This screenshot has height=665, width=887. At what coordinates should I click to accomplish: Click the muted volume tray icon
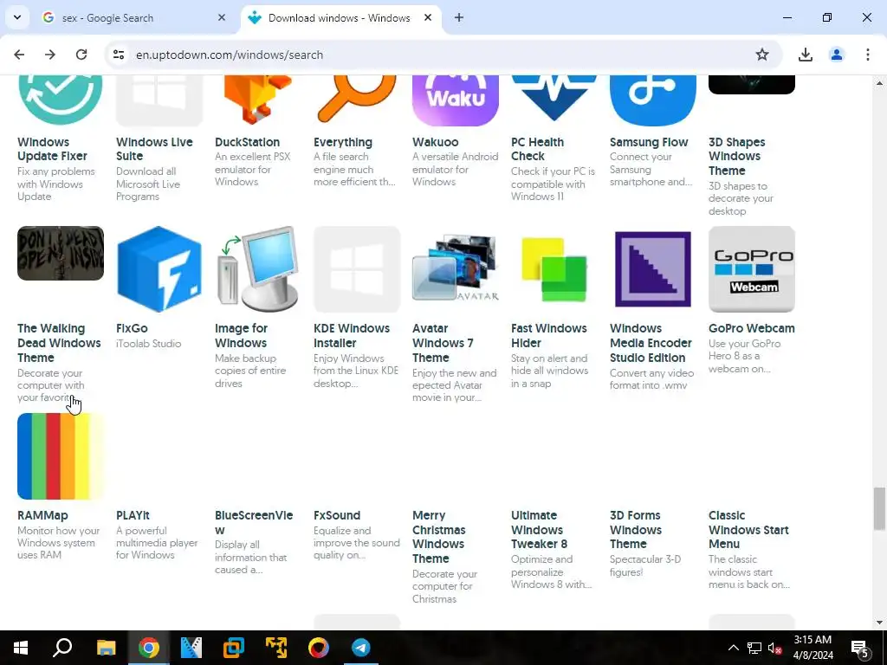click(x=775, y=648)
